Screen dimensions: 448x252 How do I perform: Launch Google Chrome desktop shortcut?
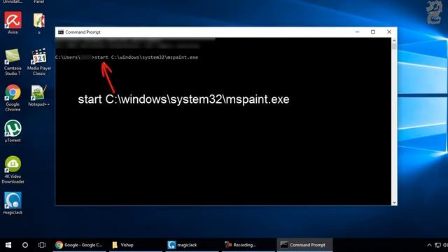click(x=13, y=98)
